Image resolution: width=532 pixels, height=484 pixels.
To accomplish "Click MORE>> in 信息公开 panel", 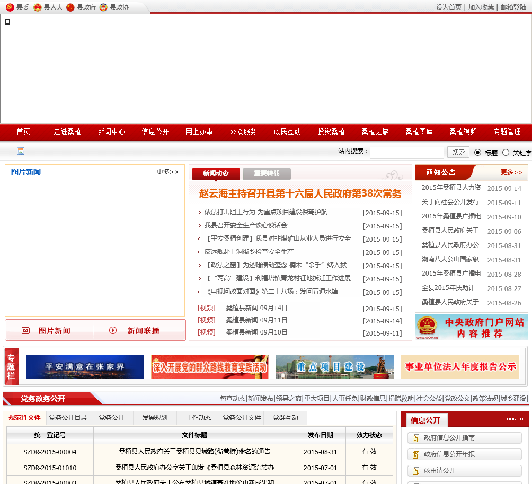I will 515,419.
